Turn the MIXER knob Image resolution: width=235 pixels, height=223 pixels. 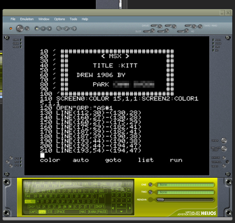click(x=224, y=141)
